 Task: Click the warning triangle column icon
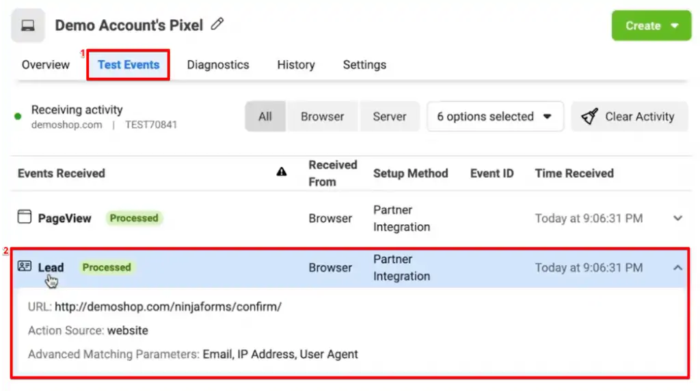pos(281,172)
